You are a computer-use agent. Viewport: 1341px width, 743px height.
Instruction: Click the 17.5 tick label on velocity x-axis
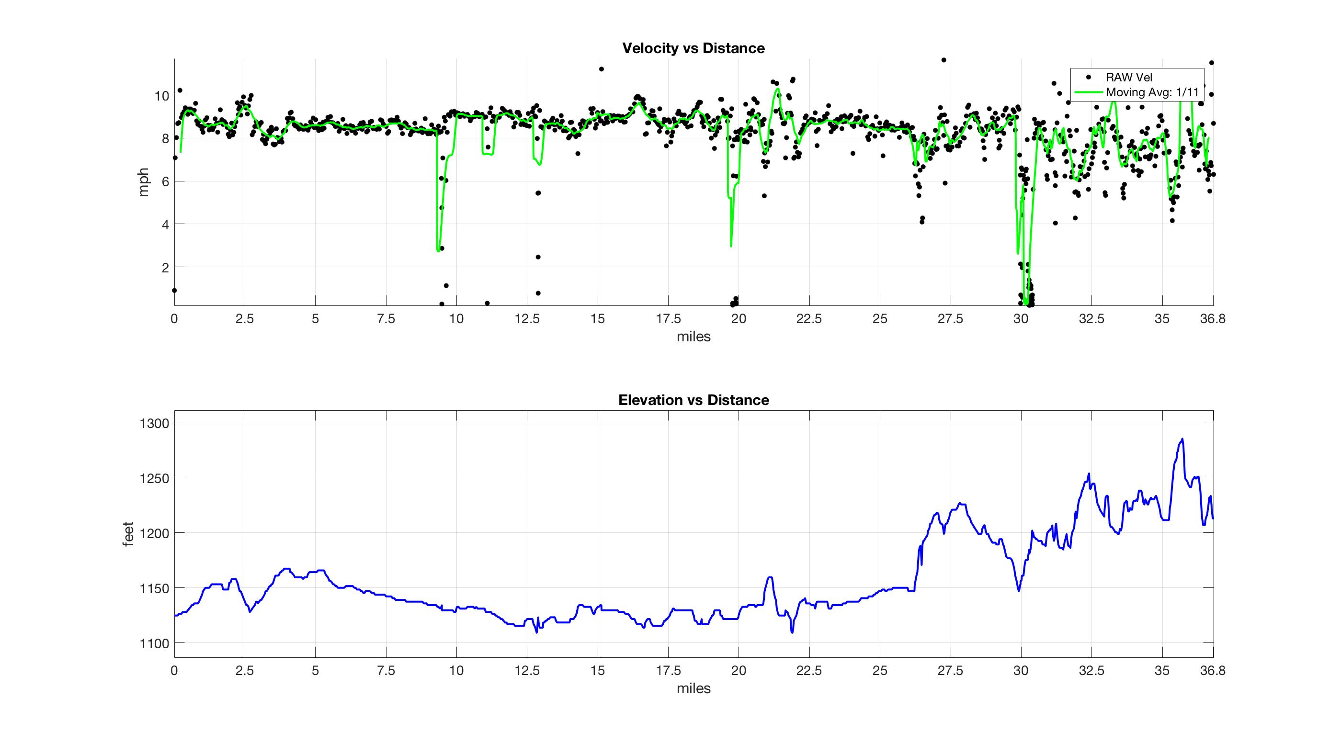click(668, 319)
